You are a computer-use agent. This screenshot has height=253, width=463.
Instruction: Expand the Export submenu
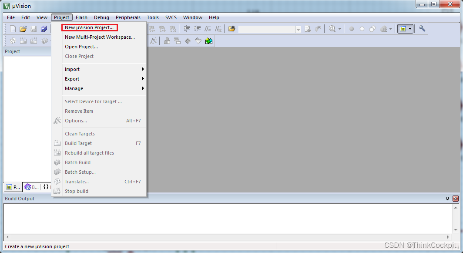pos(104,79)
